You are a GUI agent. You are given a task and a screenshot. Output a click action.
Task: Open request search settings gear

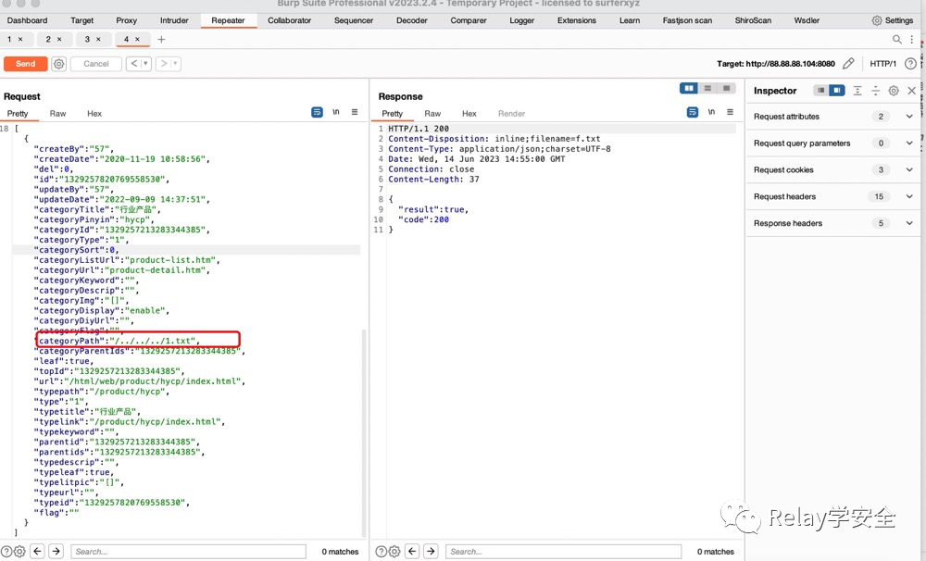(x=19, y=552)
